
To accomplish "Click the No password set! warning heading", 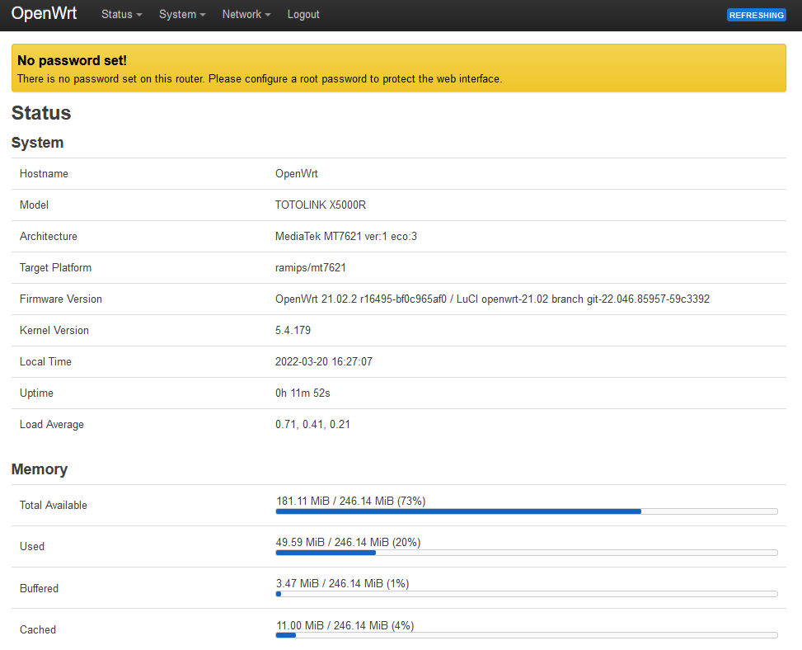I will [x=72, y=60].
